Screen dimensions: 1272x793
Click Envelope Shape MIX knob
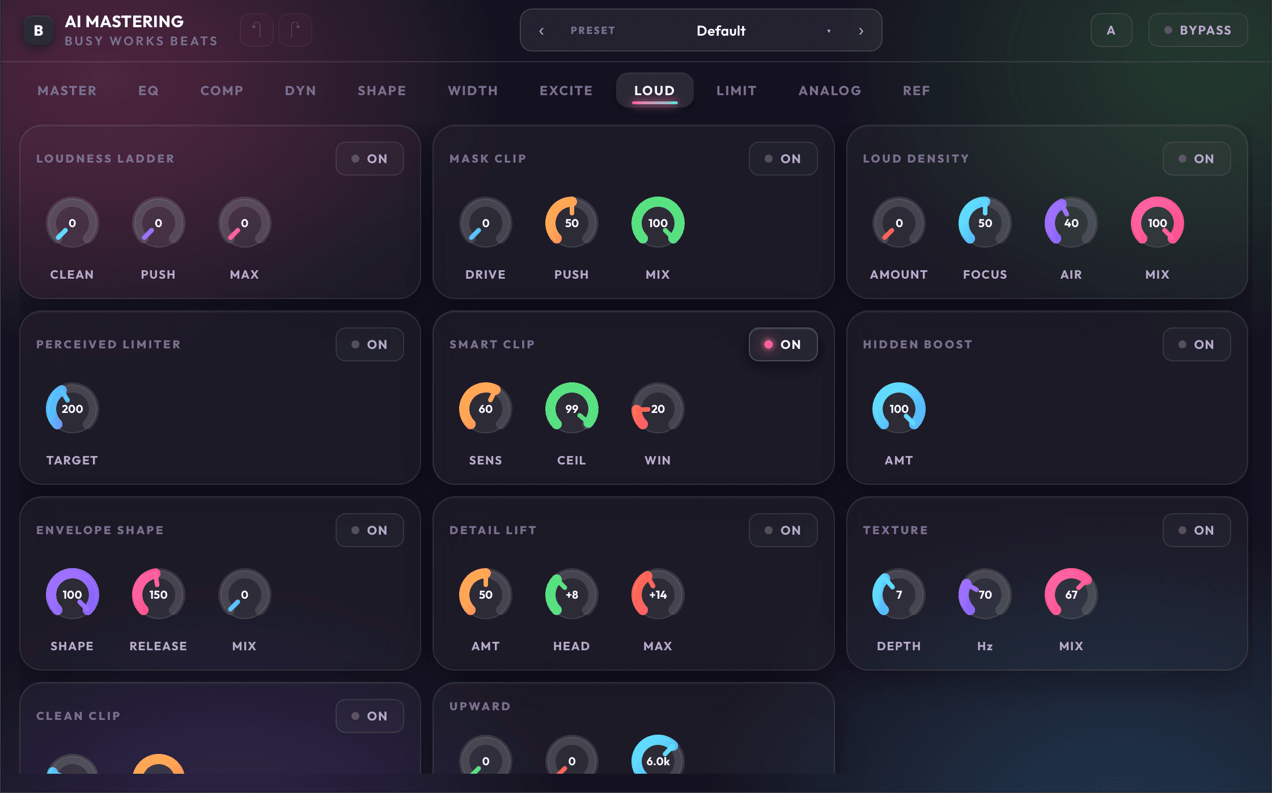point(245,594)
